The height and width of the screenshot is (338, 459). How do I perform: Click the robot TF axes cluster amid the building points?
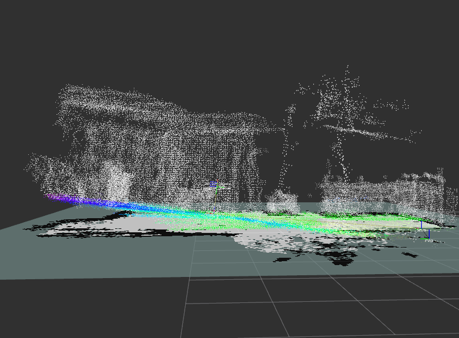tap(215, 186)
